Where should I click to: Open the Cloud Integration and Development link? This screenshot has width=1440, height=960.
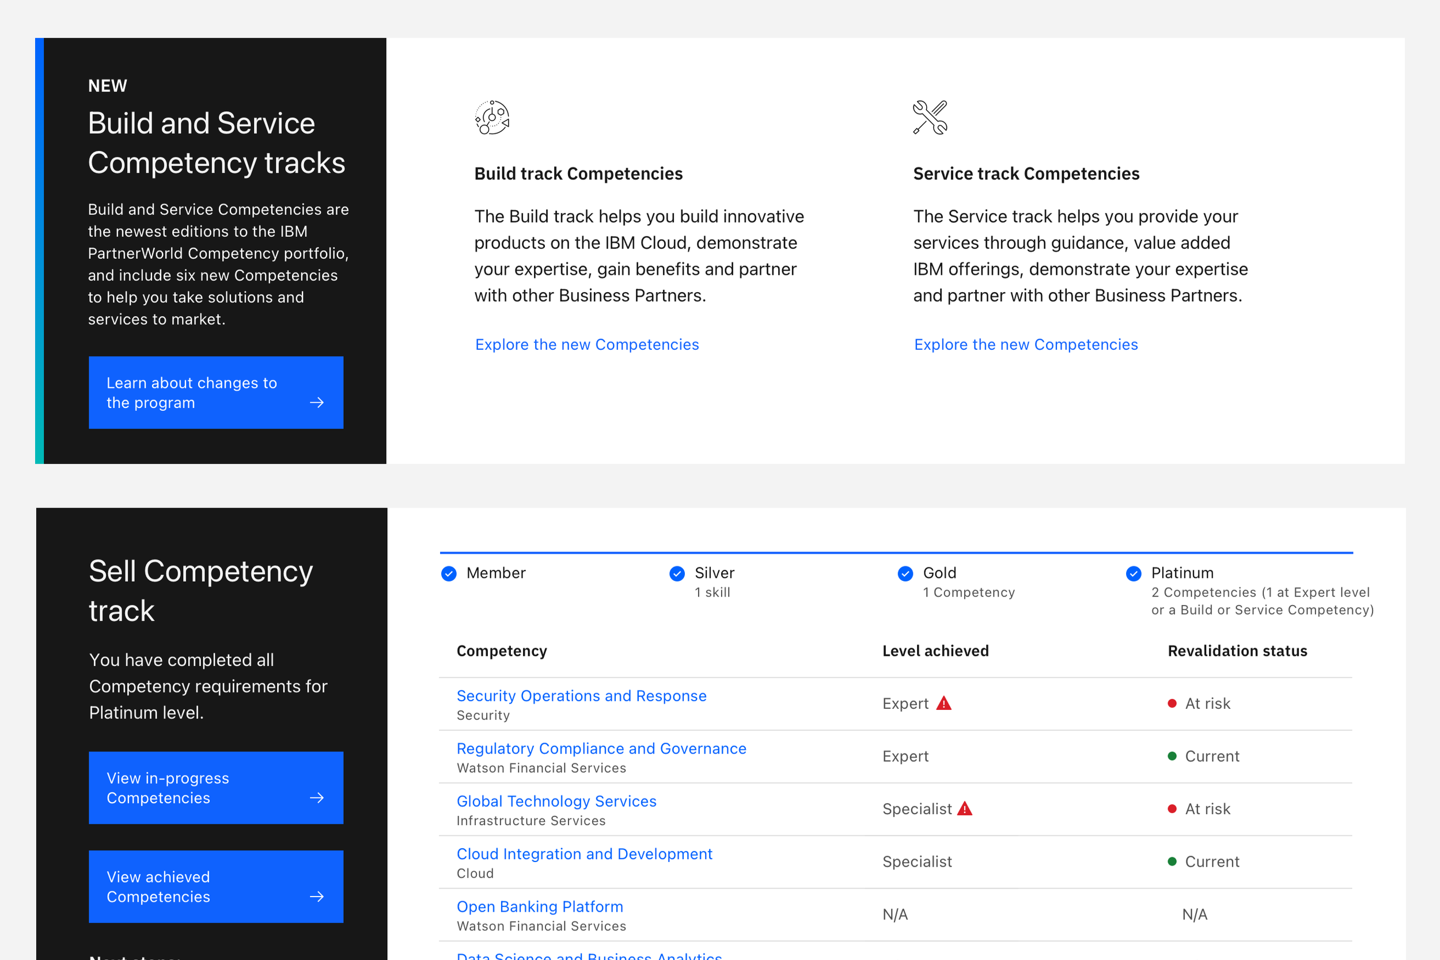pos(585,853)
